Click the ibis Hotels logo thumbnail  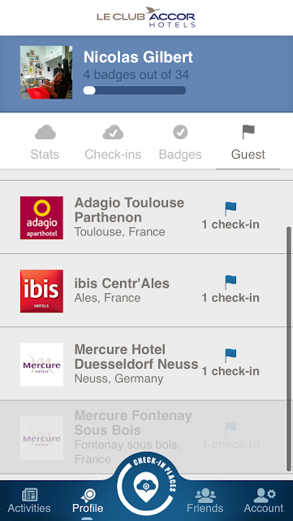point(41,291)
